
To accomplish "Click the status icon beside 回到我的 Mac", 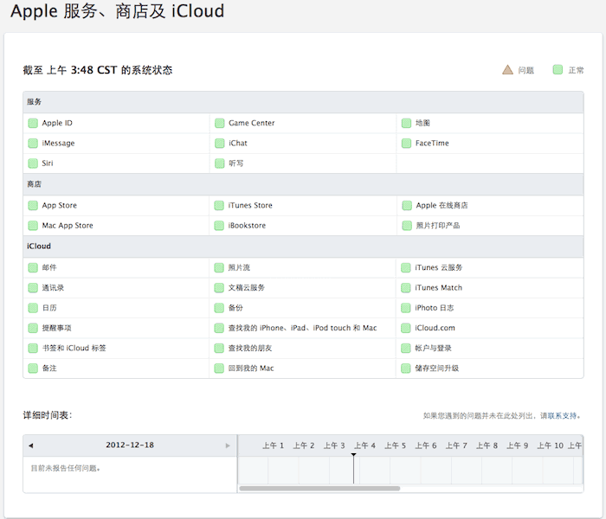I will pos(219,368).
